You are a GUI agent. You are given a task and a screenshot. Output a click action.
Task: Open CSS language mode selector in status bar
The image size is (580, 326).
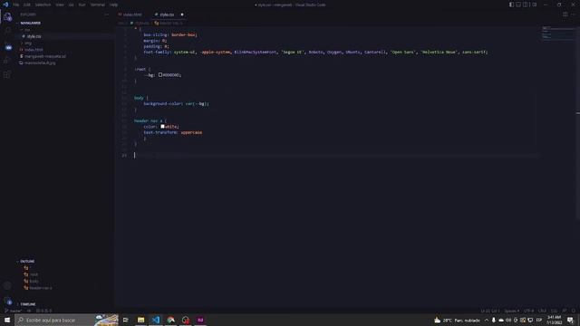tap(554, 311)
